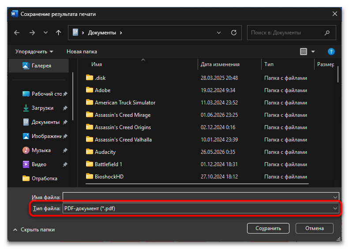Click the address bar document icon
The height and width of the screenshot is (249, 349).
(75, 33)
